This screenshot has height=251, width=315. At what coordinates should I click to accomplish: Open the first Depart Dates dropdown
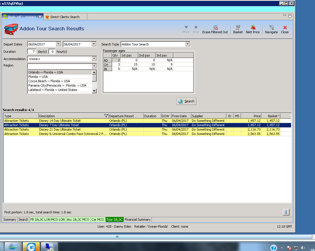pos(58,44)
